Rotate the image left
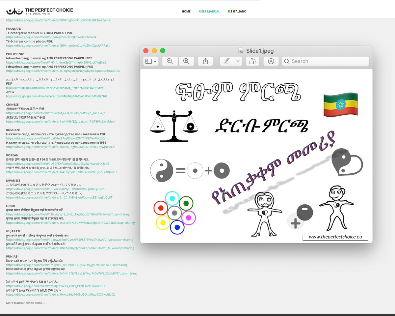The width and height of the screenshot is (395, 316). (x=252, y=61)
